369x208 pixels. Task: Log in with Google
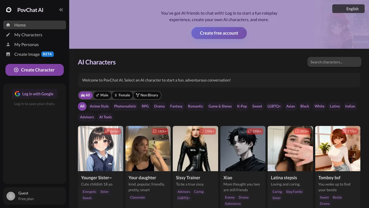(x=34, y=94)
